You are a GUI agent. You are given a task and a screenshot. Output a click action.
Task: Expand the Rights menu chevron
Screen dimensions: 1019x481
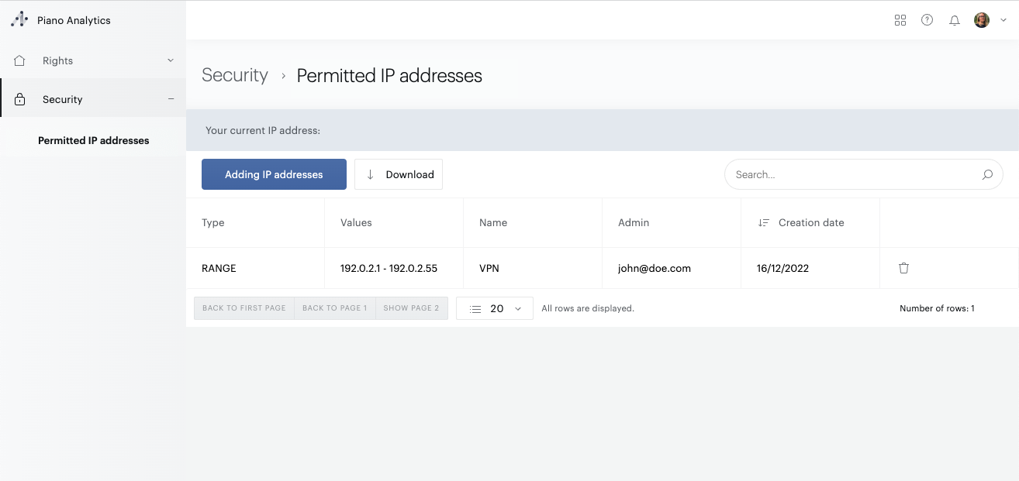tap(171, 60)
